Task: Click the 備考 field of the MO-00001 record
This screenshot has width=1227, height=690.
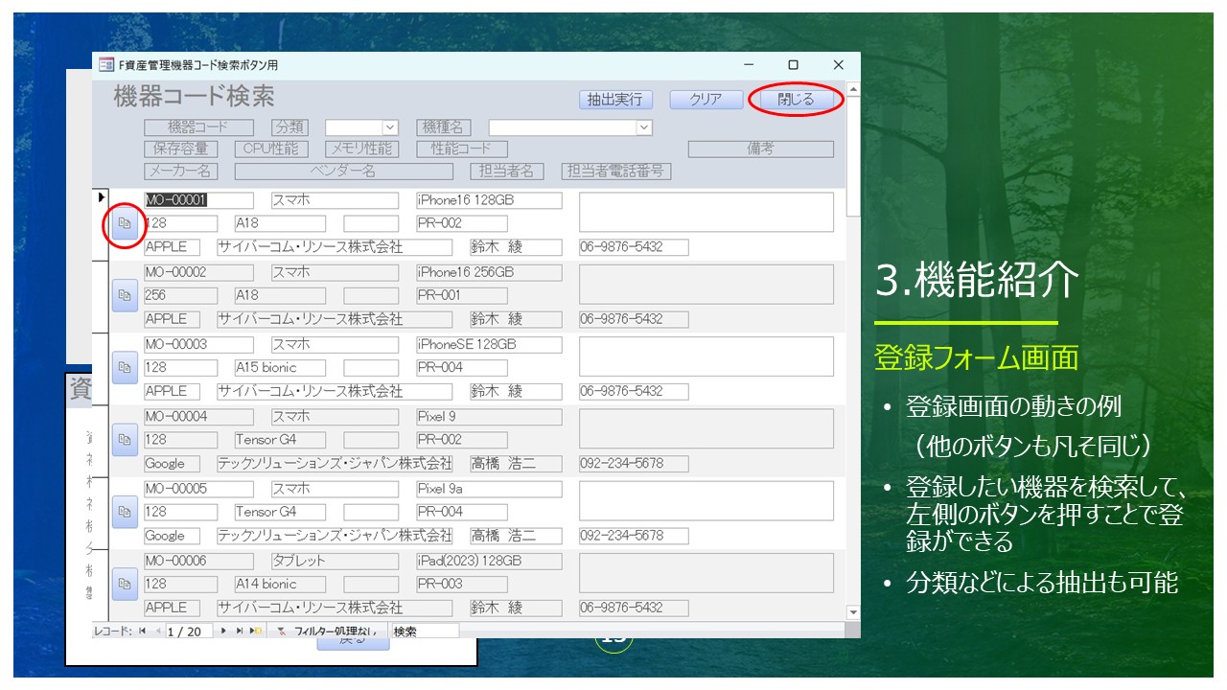Action: pos(706,212)
